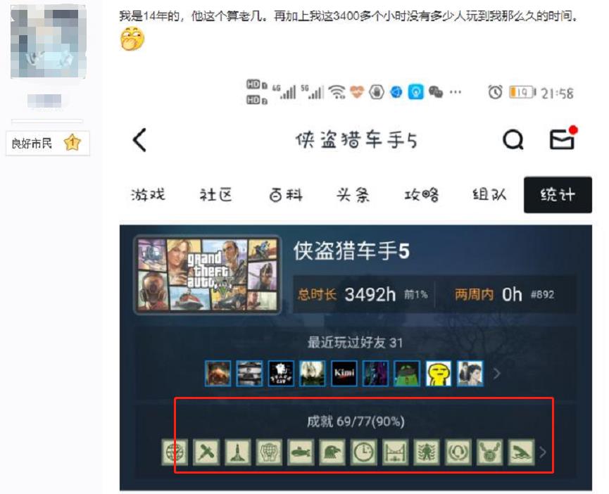Expand the achievements list arrow
609x494 pixels.
[542, 452]
